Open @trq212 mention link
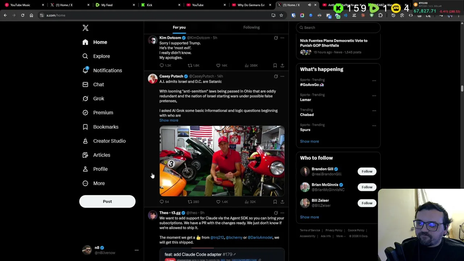This screenshot has width=464, height=261. tap(217, 237)
